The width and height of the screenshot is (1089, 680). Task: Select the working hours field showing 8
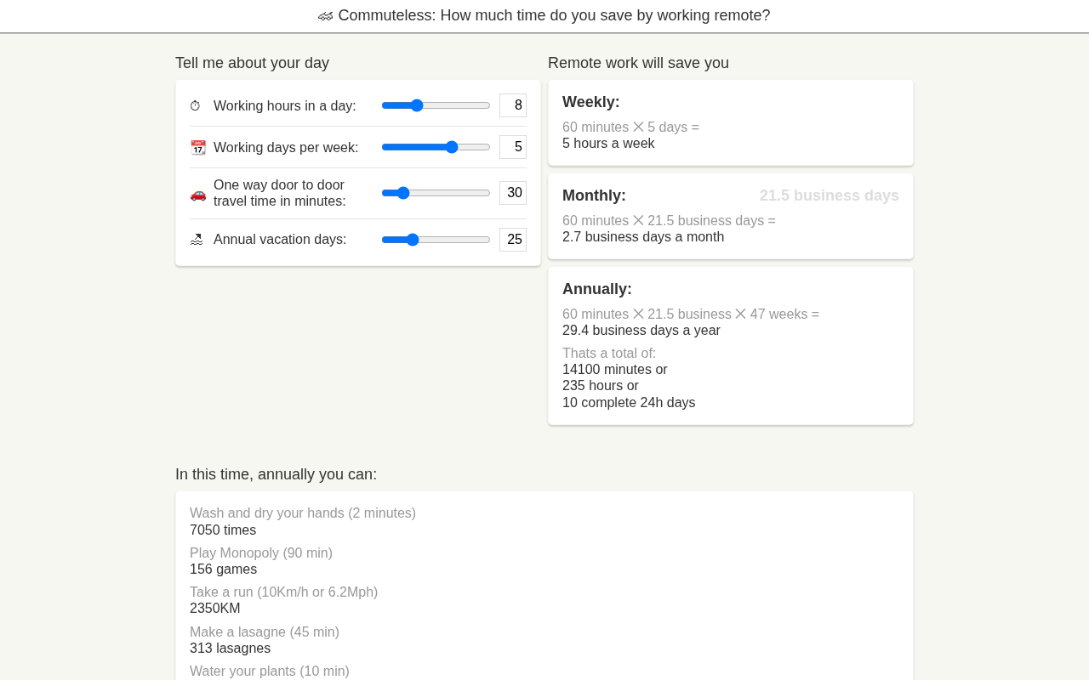click(513, 105)
